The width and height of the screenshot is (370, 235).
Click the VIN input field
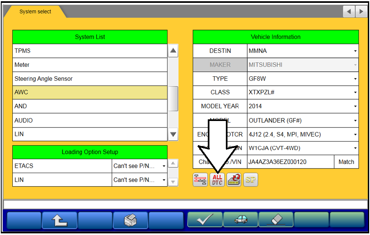coord(290,162)
